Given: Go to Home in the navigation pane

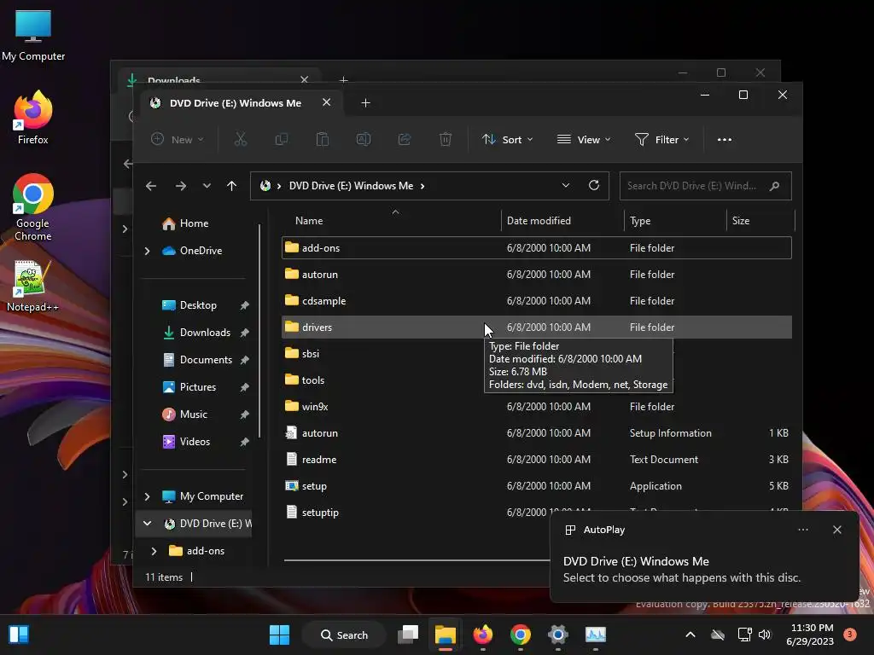Looking at the screenshot, I should pyautogui.click(x=194, y=223).
